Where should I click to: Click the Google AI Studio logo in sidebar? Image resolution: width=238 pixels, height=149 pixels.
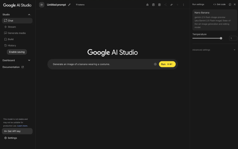coord(17,5)
